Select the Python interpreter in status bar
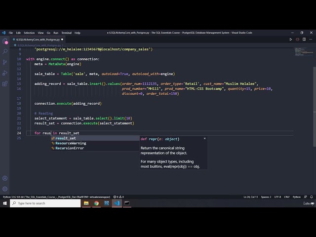The width and height of the screenshot is (316, 237). pyautogui.click(x=56, y=197)
